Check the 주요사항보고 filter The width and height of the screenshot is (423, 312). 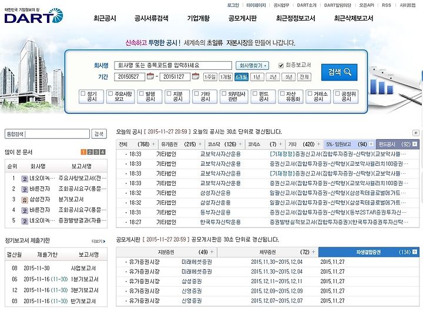tap(110, 93)
